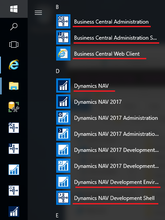The height and width of the screenshot is (220, 165).
Task: Open Task View from the taskbar
Action: pyautogui.click(x=14, y=45)
